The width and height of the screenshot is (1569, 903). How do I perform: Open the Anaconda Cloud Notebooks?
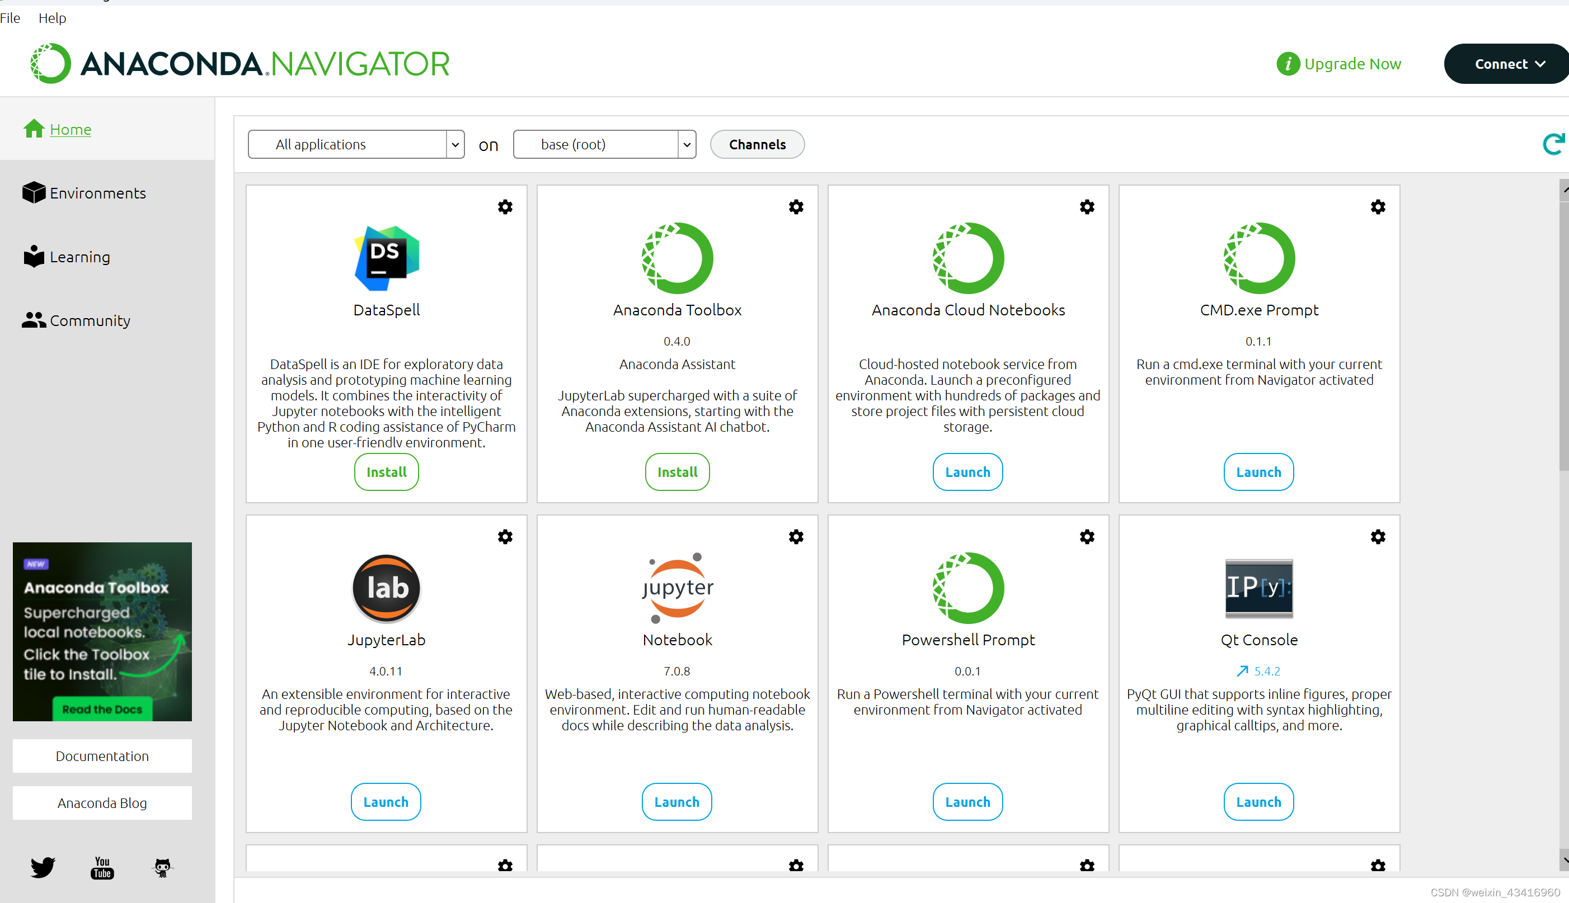[x=967, y=471]
